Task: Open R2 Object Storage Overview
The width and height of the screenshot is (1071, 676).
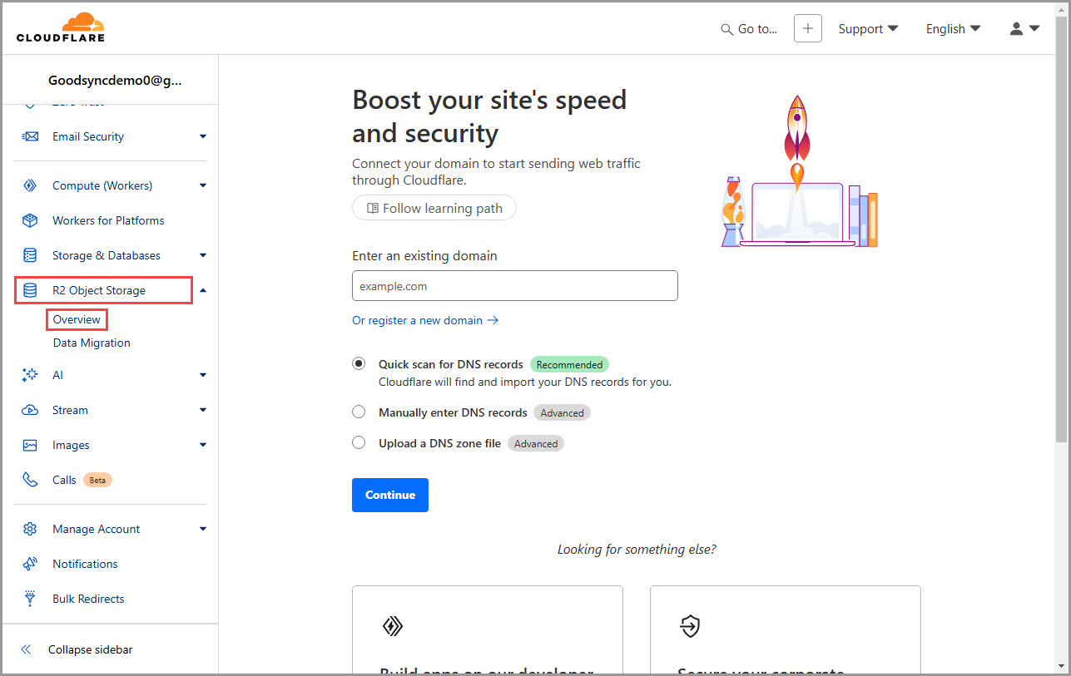Action: 77,319
